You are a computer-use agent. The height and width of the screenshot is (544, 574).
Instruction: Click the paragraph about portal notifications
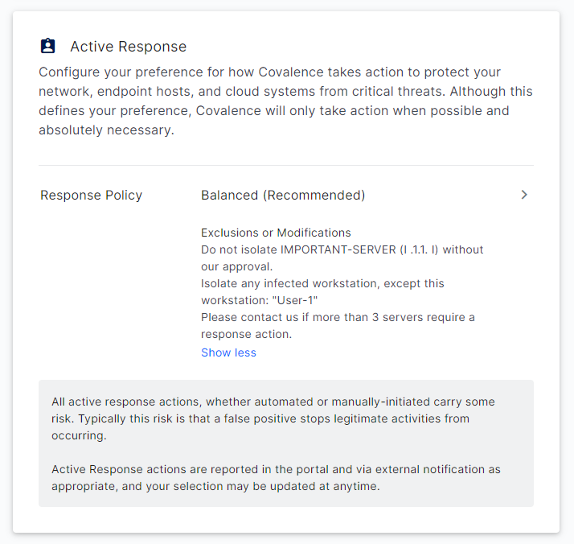(x=276, y=478)
